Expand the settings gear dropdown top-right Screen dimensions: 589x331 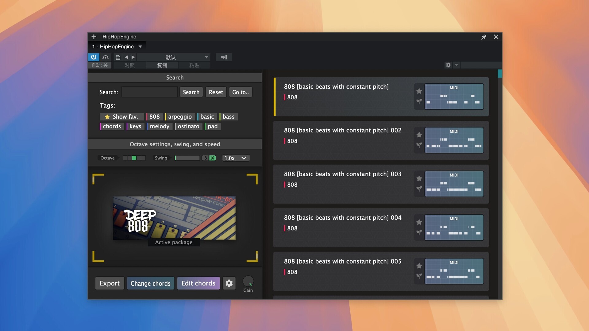pos(456,65)
